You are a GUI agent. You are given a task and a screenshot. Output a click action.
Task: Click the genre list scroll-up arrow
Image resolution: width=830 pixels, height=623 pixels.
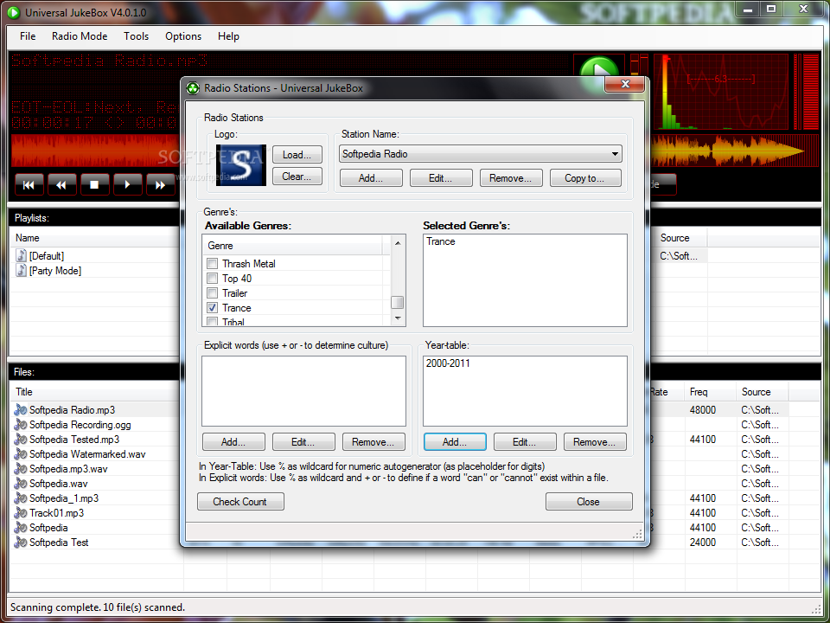click(x=398, y=243)
